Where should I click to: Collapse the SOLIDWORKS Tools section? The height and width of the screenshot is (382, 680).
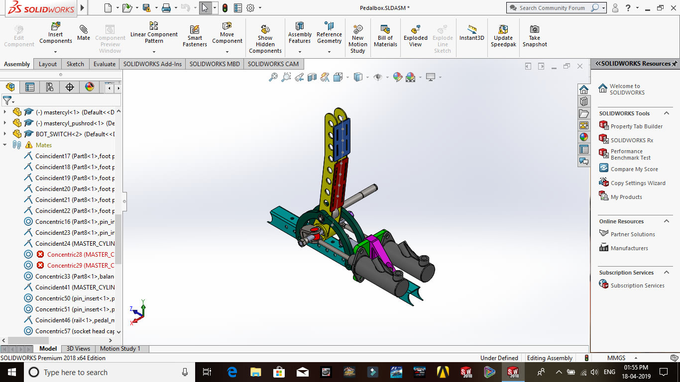667,113
